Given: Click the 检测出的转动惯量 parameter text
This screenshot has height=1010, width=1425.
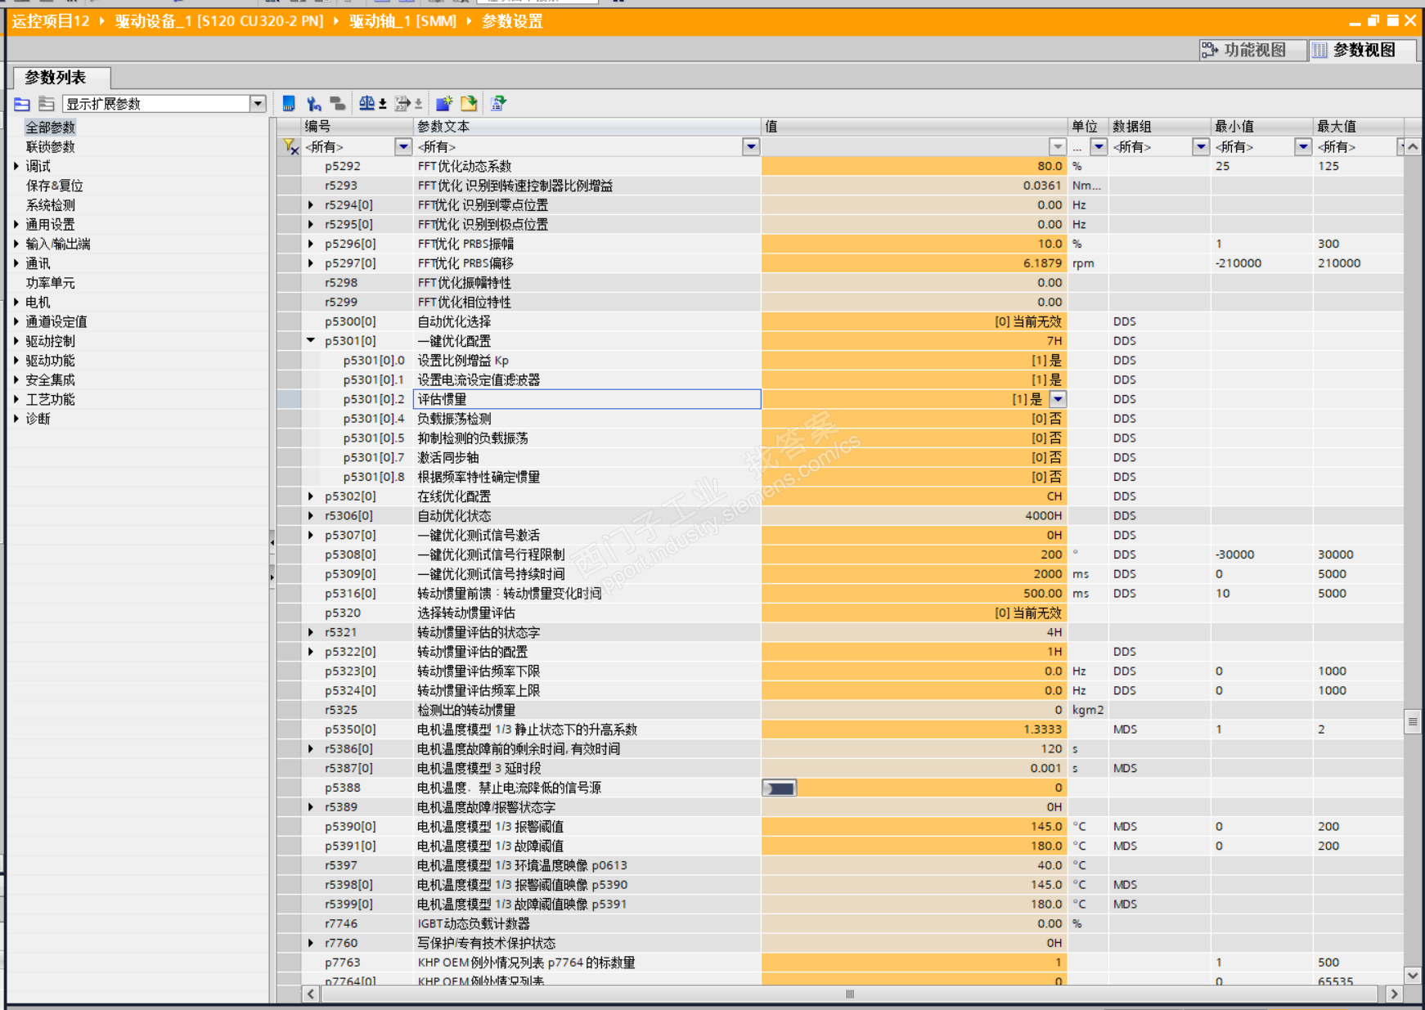Looking at the screenshot, I should coord(466,710).
